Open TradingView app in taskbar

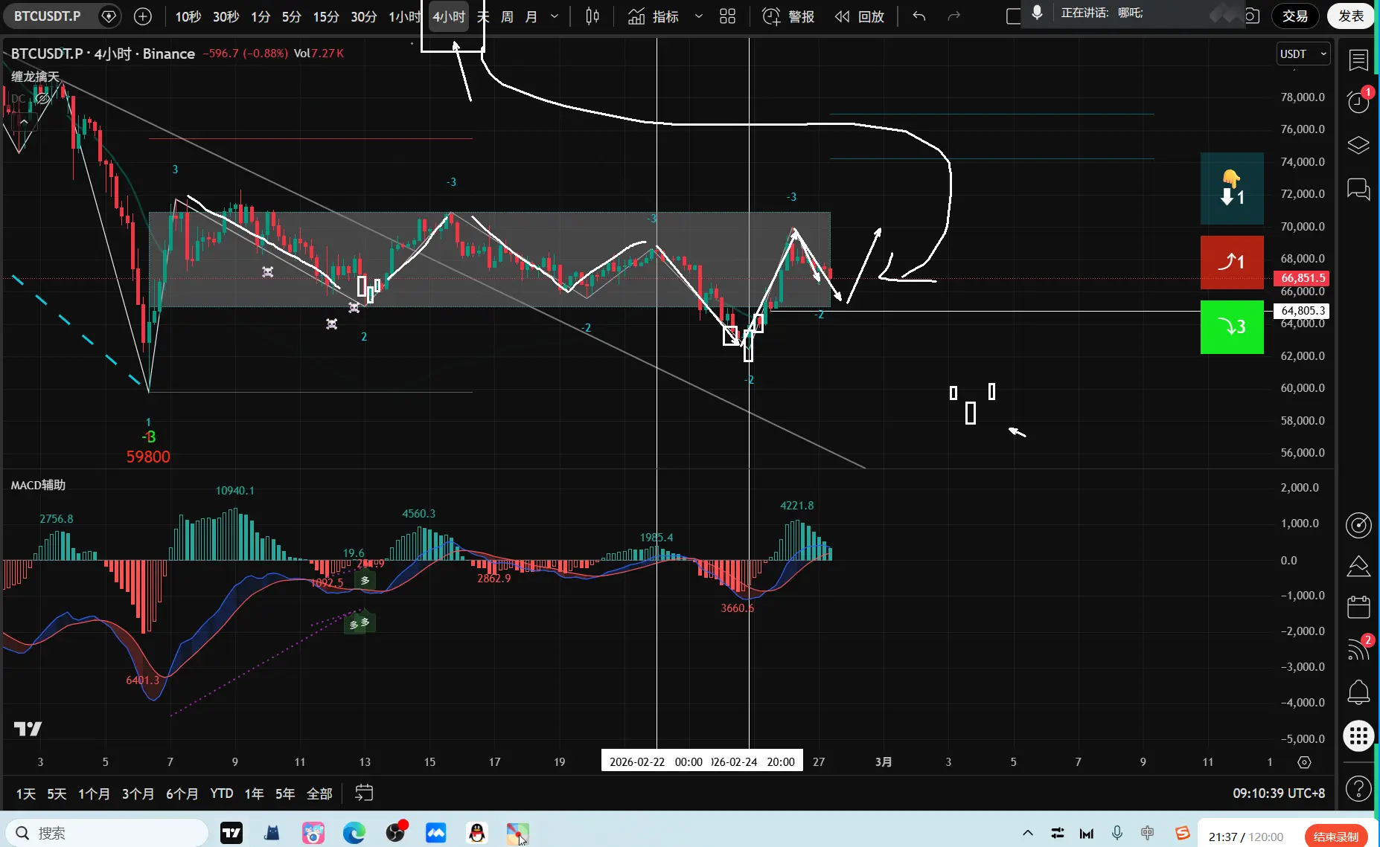[x=231, y=833]
